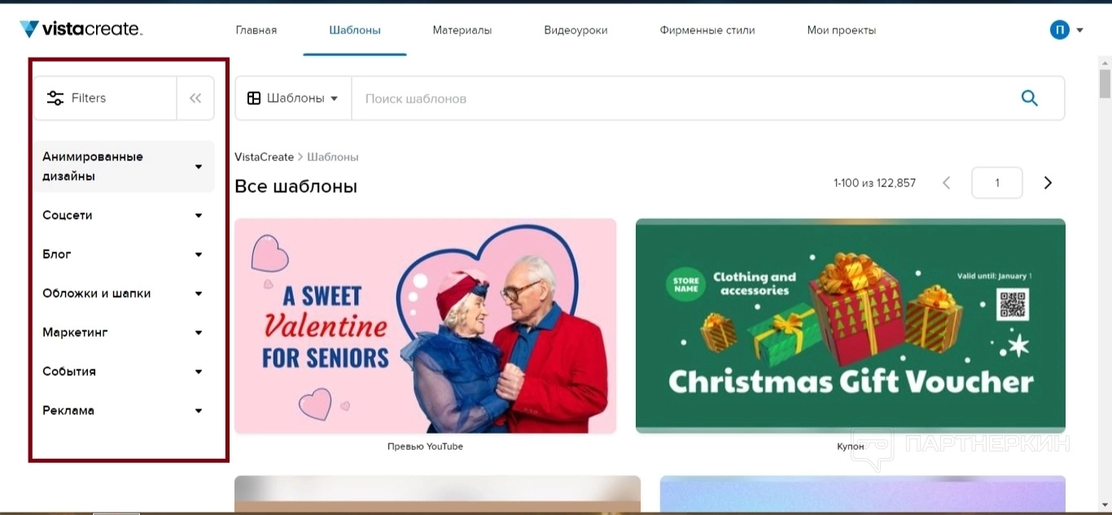Click the VistaCreate logo
Screen dimensions: 1112x515
pos(81,29)
